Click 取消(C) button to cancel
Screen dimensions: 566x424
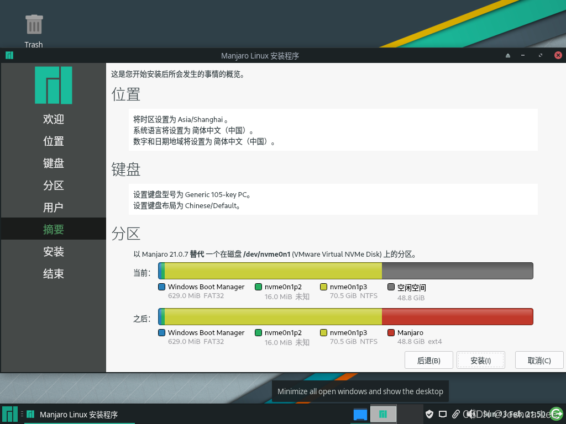click(539, 360)
